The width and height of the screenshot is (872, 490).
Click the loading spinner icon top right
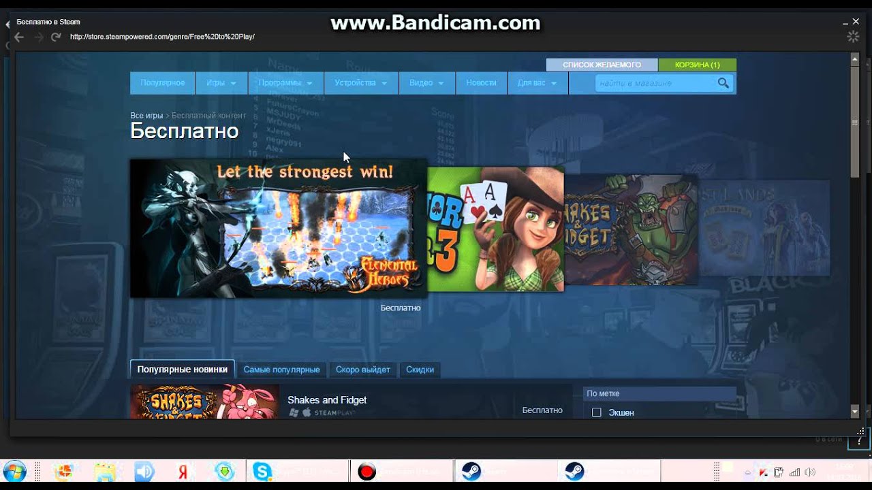coord(853,37)
